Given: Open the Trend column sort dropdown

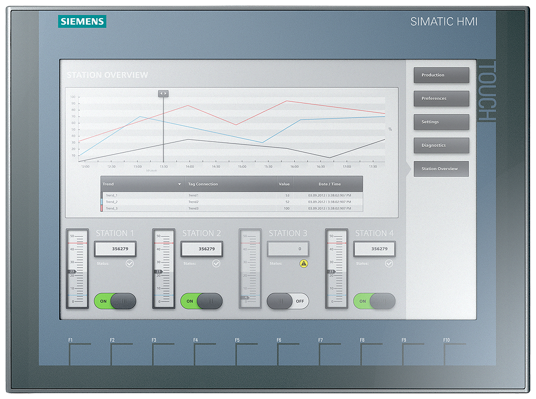Looking at the screenshot, I should pos(180,184).
